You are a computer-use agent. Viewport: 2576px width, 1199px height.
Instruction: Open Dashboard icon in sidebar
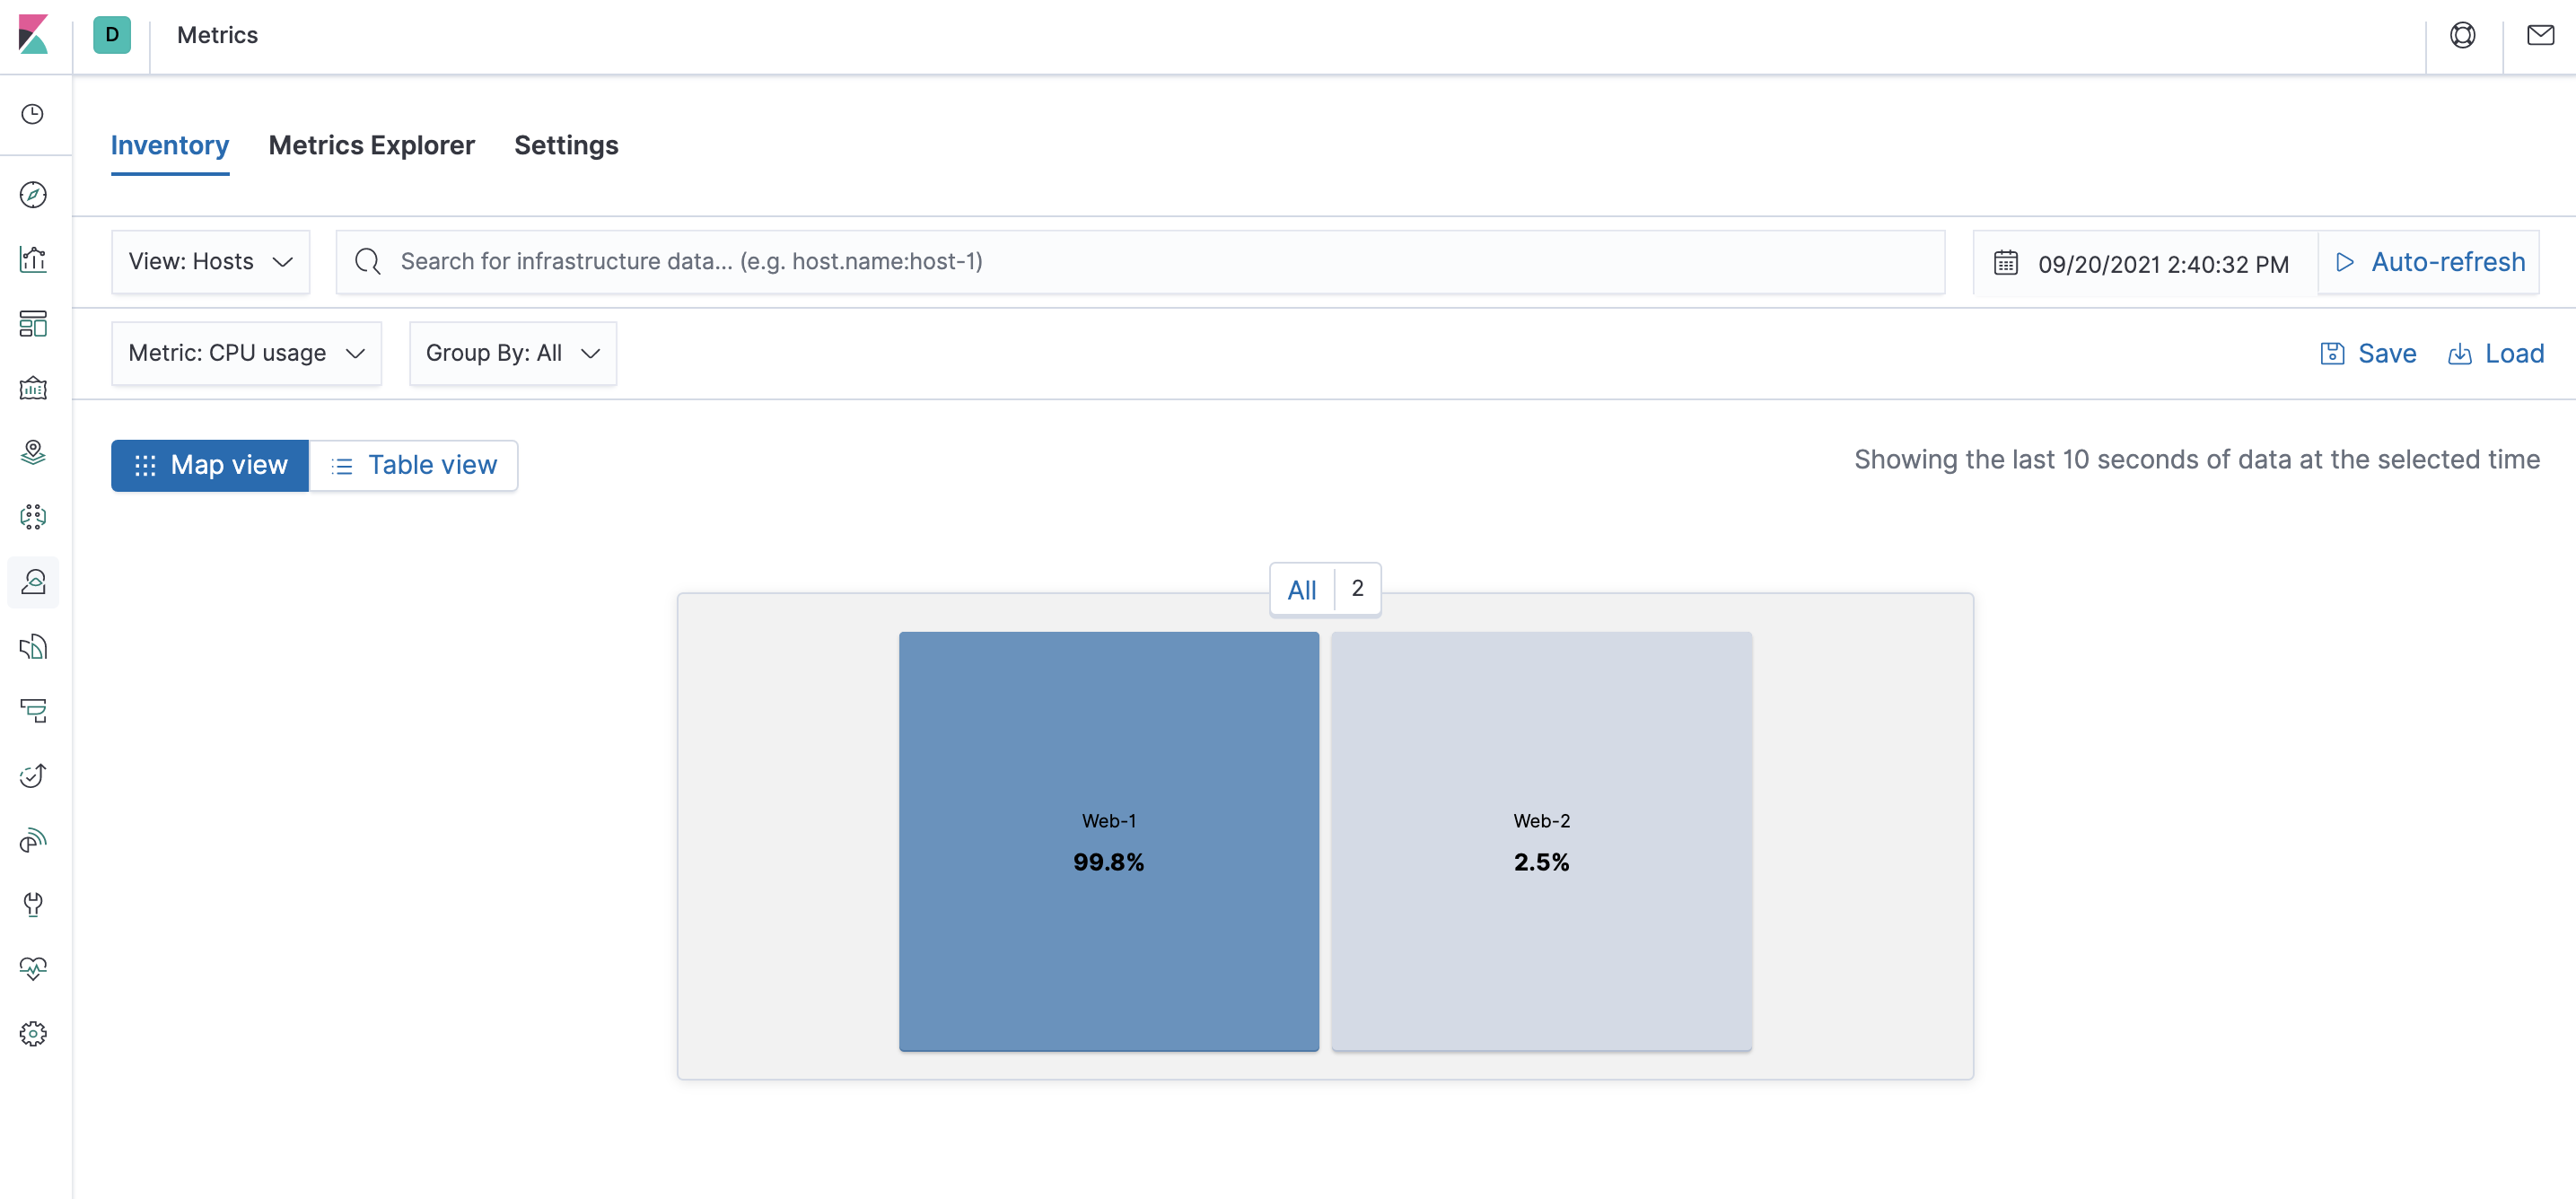point(33,324)
